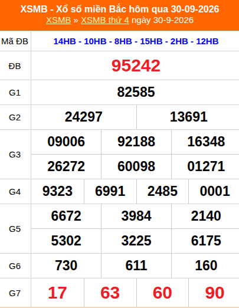
Task: Click the G3 number 16348
Action: point(206,142)
